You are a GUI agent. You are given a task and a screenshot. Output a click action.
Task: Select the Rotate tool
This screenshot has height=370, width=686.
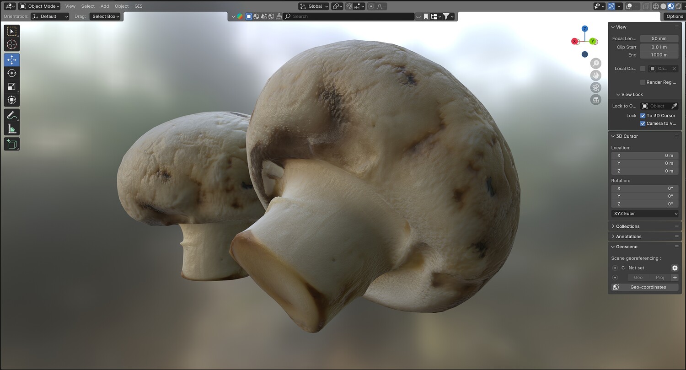tap(12, 73)
